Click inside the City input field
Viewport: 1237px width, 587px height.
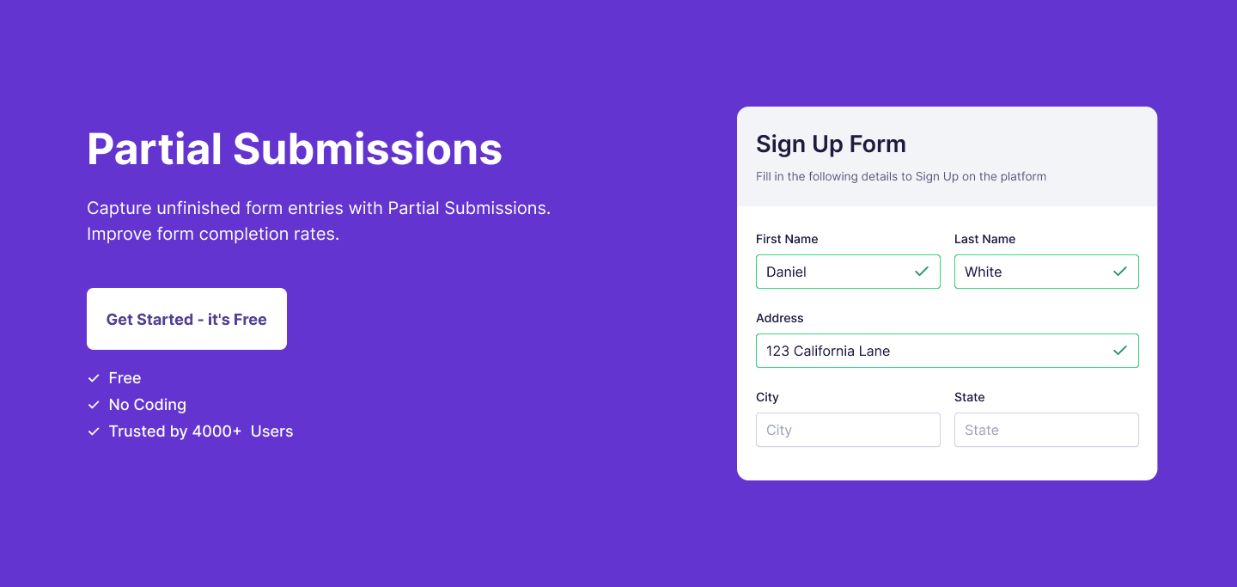(x=848, y=430)
